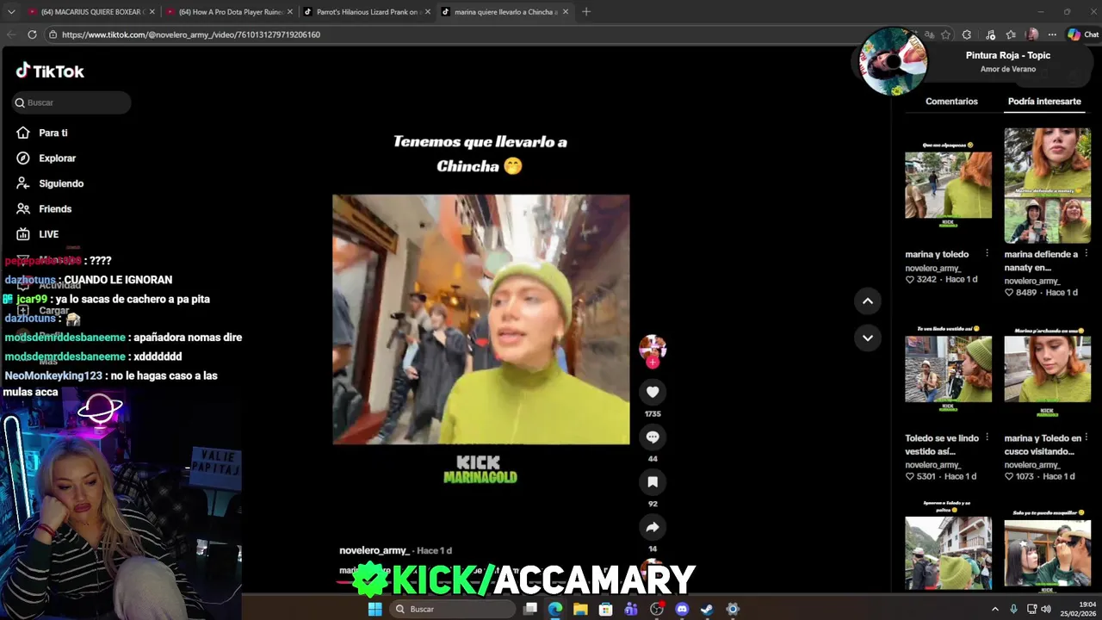The height and width of the screenshot is (620, 1102).
Task: Close 'Parrot's Hilarious Lizard Prank' tab
Action: [x=428, y=12]
